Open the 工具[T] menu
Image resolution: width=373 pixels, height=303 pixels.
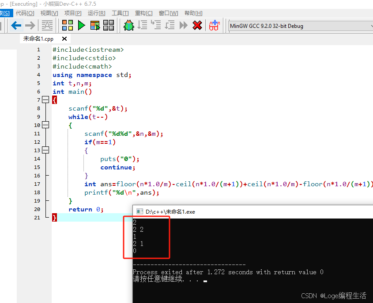coord(120,13)
